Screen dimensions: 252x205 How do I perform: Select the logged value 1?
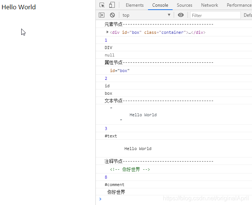click(106, 40)
